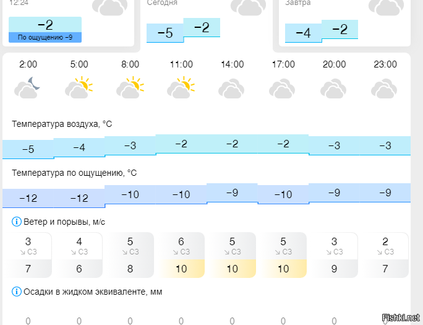423x325 pixels.
Task: Click the current weather card with По ощущению −9
Action: tap(68, 23)
